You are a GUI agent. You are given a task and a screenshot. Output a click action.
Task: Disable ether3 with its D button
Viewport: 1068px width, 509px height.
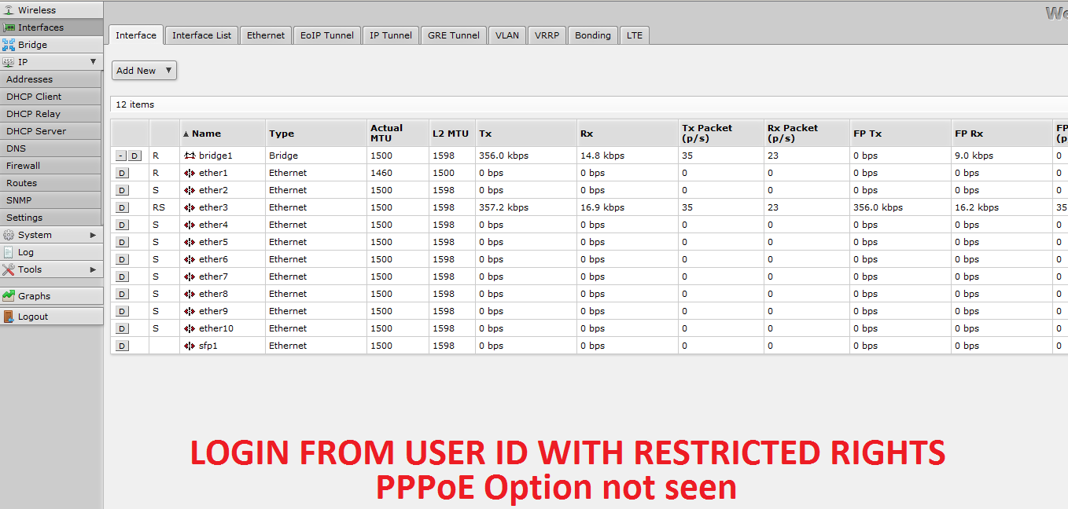click(x=122, y=207)
